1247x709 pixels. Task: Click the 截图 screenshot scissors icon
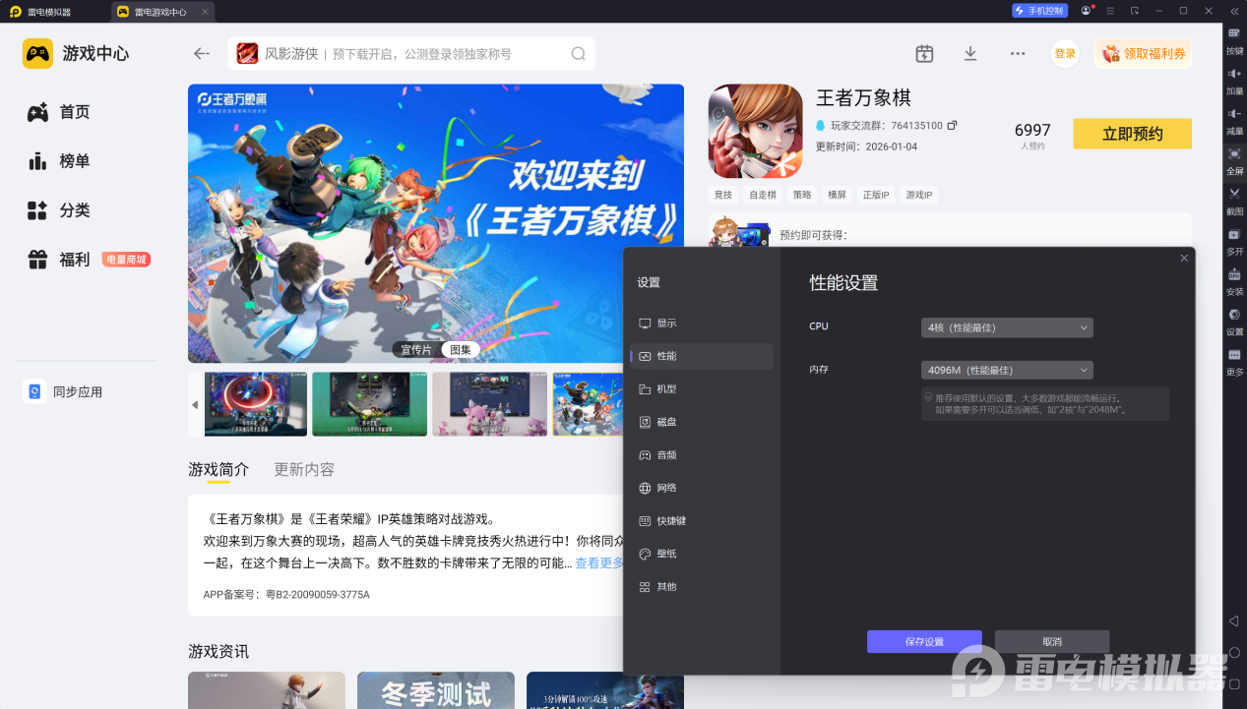point(1234,195)
